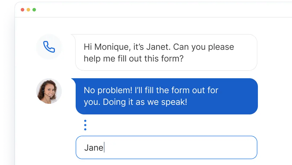The width and height of the screenshot is (292, 165).
Task: Select Janet's white incoming message bubble
Action: [166, 52]
